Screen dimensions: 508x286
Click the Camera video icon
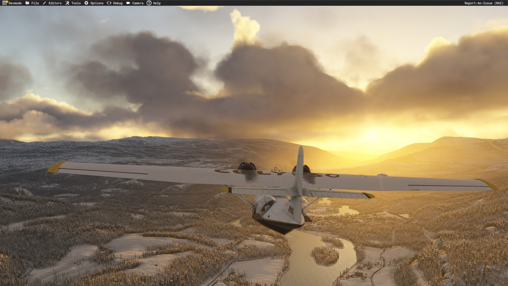(128, 3)
